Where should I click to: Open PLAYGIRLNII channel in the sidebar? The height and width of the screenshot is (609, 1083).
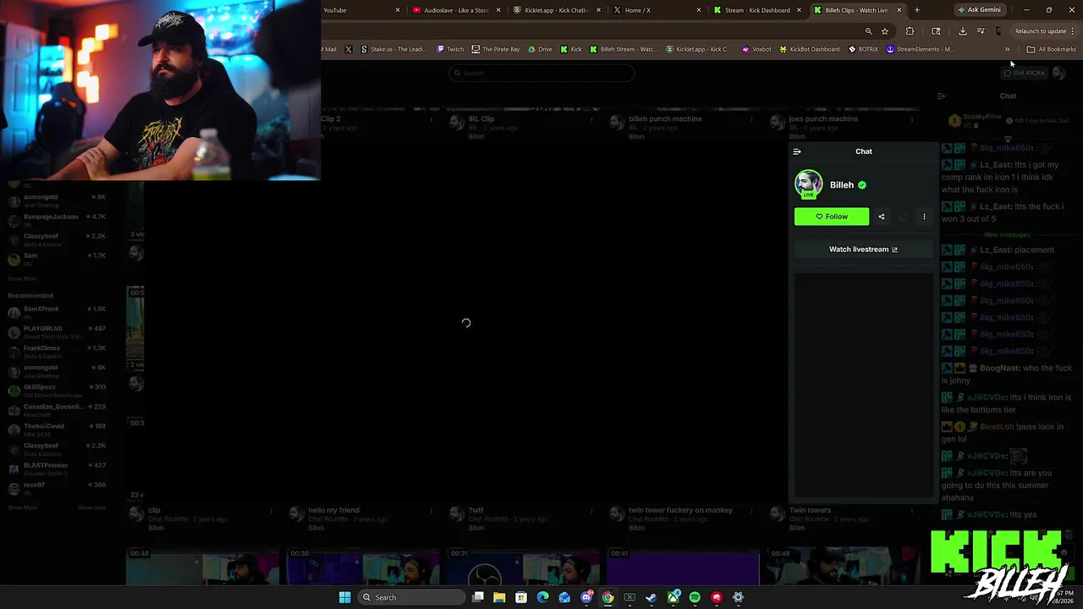point(57,332)
